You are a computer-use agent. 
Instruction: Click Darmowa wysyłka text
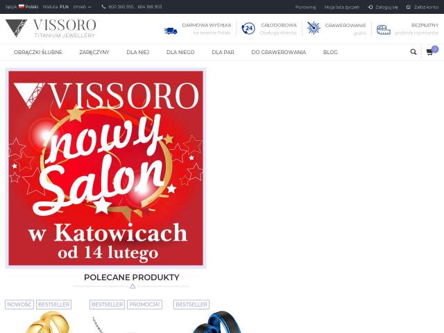pyautogui.click(x=207, y=25)
